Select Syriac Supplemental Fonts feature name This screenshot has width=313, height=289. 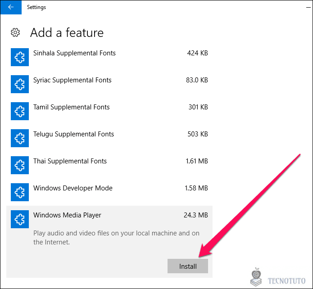(72, 80)
